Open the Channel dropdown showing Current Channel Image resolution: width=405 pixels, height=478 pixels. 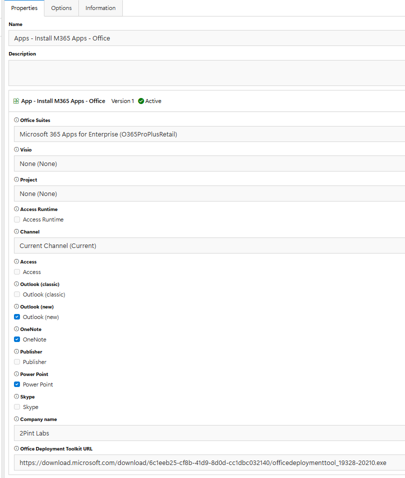(210, 245)
